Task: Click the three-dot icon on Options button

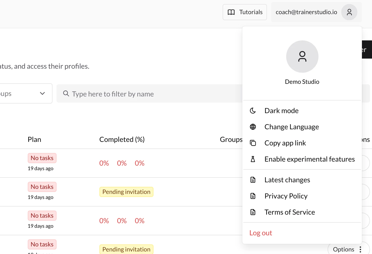Action: click(x=360, y=249)
